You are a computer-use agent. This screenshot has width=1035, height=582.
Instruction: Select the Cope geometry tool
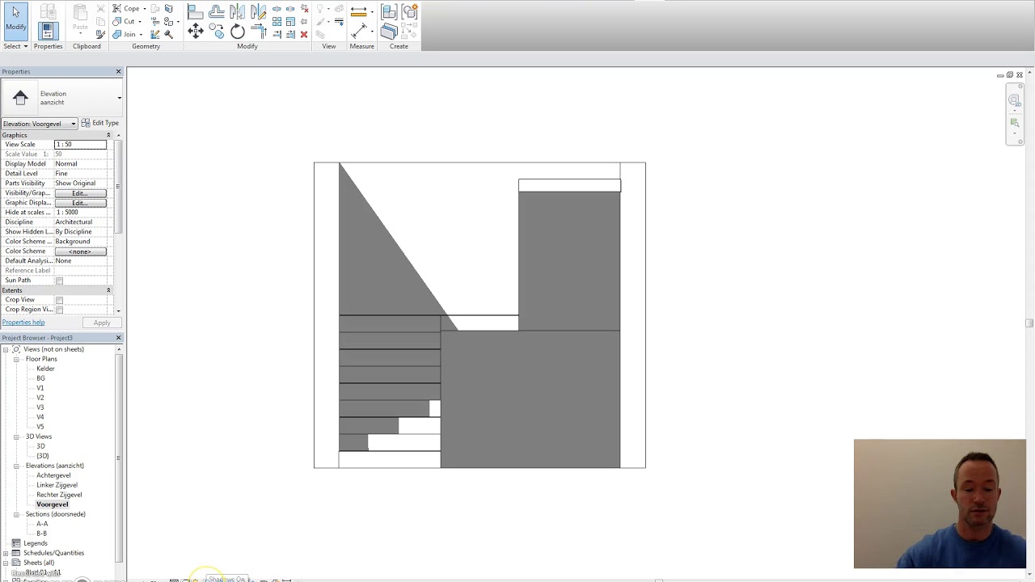(x=126, y=8)
